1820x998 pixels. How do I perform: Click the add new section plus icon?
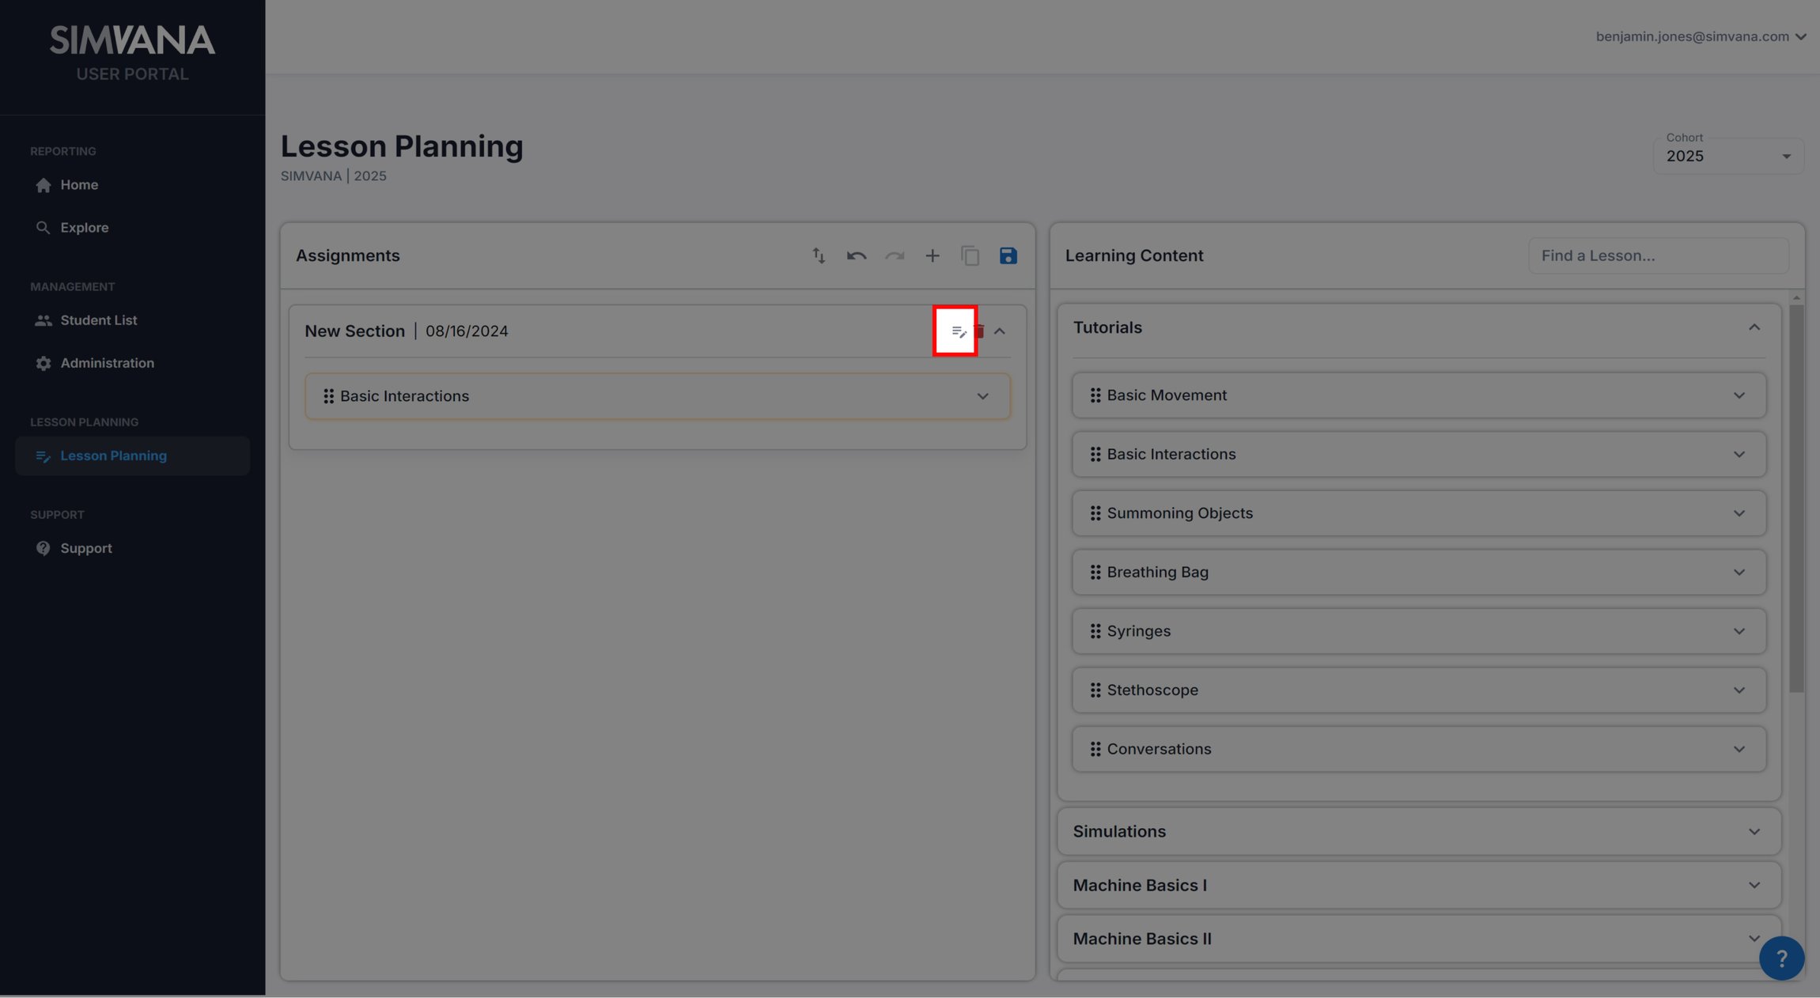click(933, 255)
